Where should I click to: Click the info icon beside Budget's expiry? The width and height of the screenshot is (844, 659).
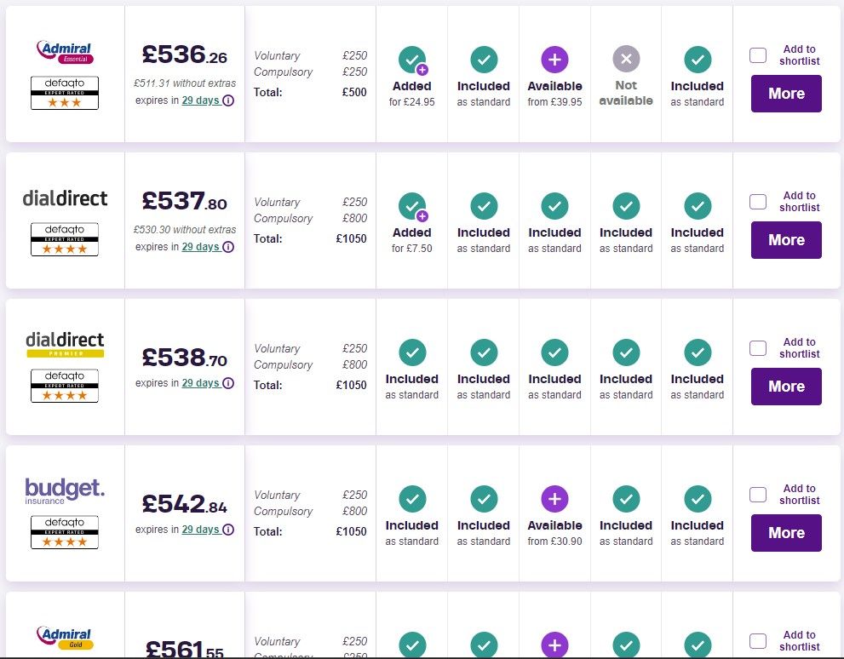(228, 530)
